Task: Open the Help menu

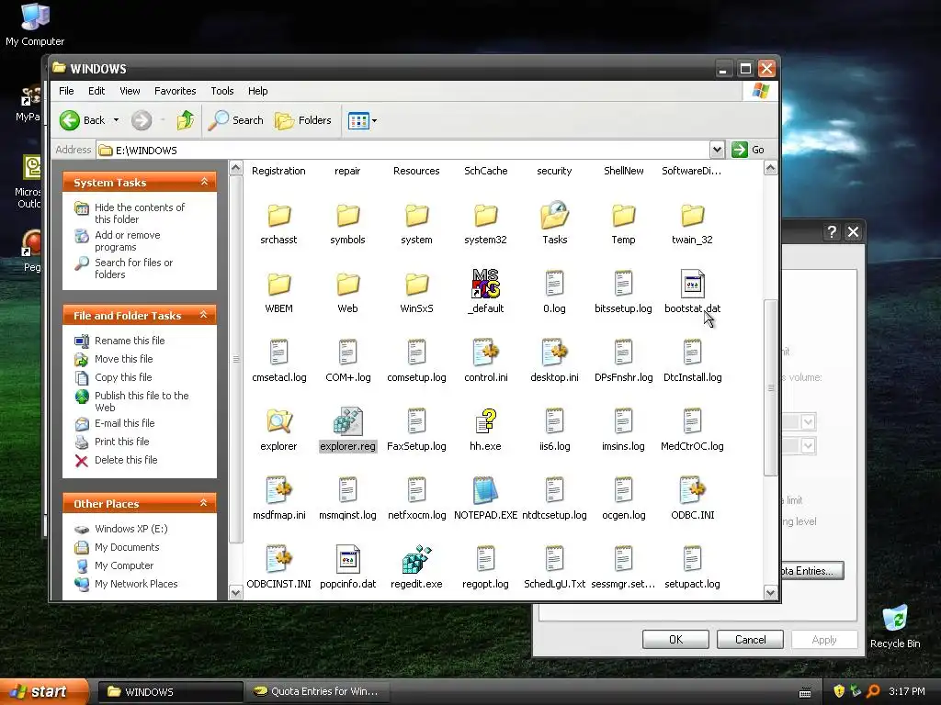Action: [257, 91]
